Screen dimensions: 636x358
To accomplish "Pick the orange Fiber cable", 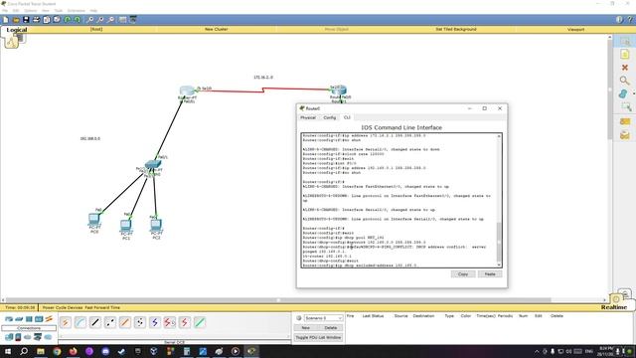I will 125,322.
